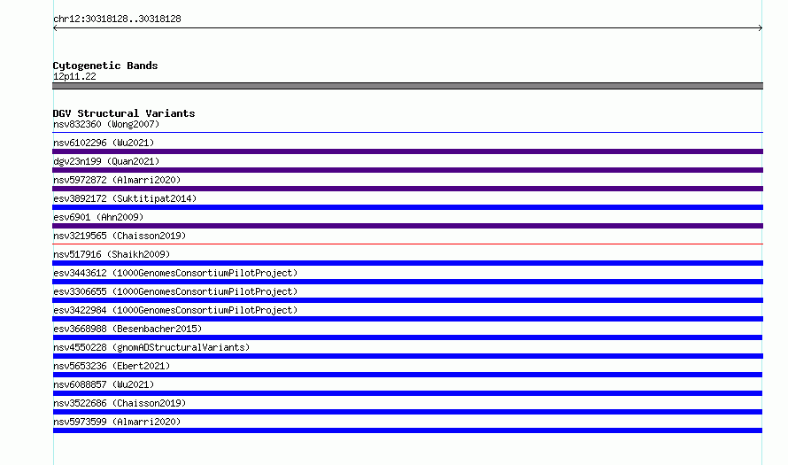Click the purple bar under nsv6102296
The width and height of the screenshot is (788, 465).
coord(407,151)
